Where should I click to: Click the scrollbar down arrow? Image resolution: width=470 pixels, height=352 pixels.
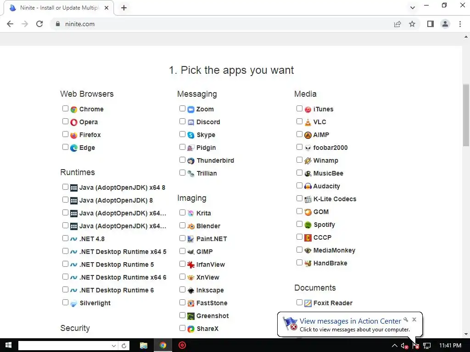(x=466, y=334)
